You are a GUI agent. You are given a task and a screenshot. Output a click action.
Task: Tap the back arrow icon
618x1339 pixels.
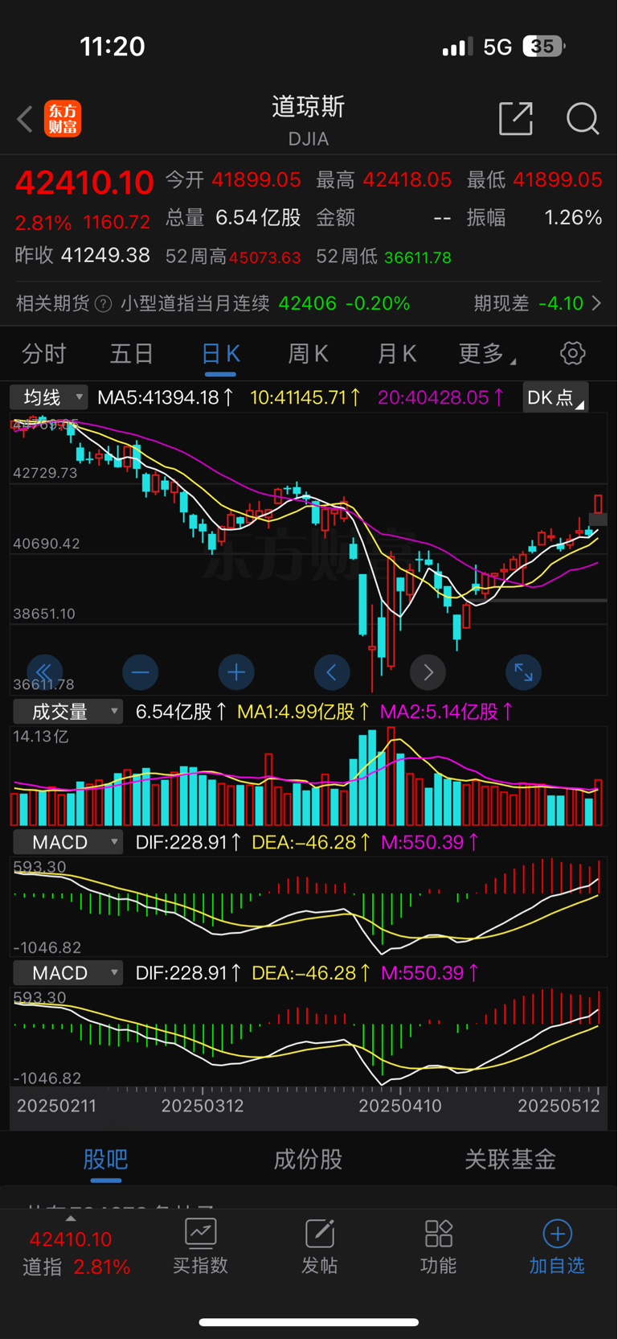pos(25,119)
